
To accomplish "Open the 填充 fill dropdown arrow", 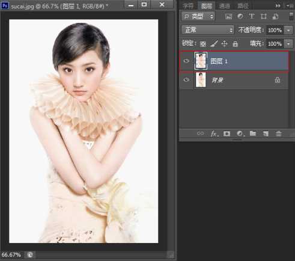I will point(288,44).
